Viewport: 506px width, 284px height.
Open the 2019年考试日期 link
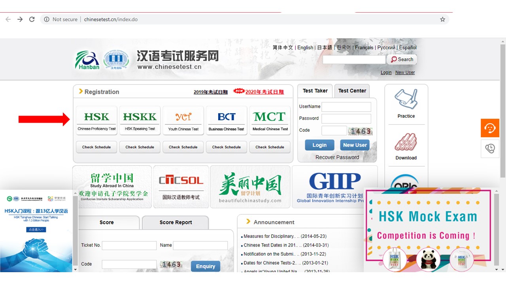(211, 92)
